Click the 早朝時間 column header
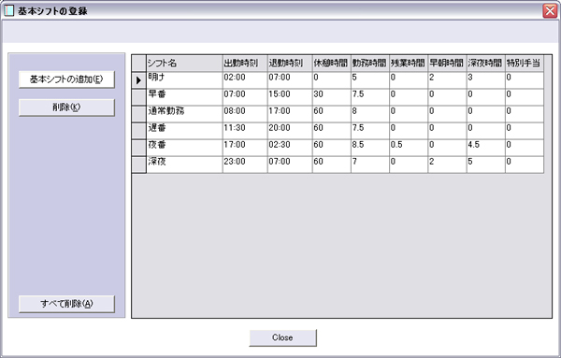Image resolution: width=561 pixels, height=358 pixels. (x=447, y=64)
